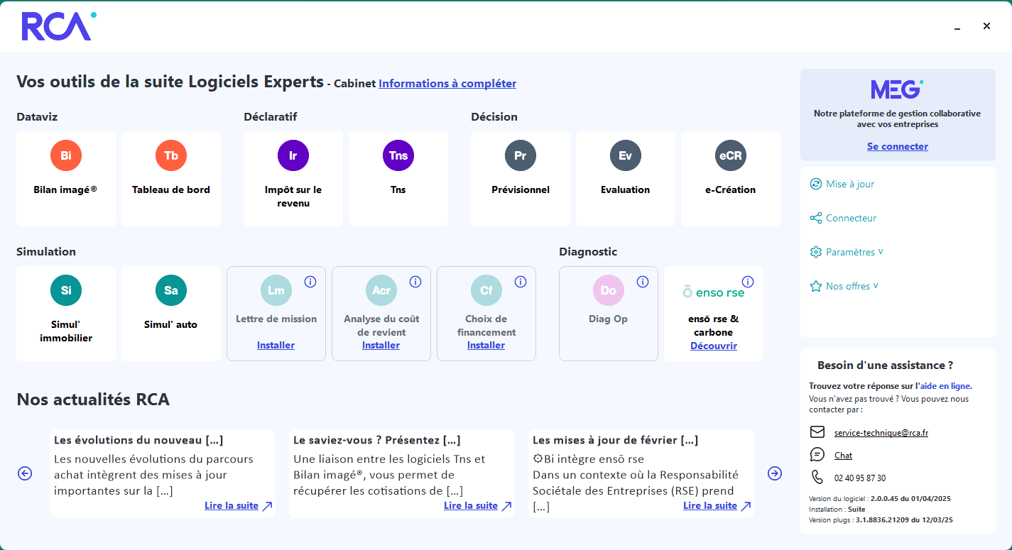Install Analyse du coût de revient
Screen dimensions: 1012x550
click(x=381, y=345)
